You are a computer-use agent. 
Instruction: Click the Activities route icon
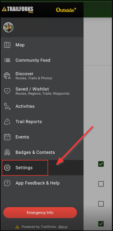tap(7, 106)
